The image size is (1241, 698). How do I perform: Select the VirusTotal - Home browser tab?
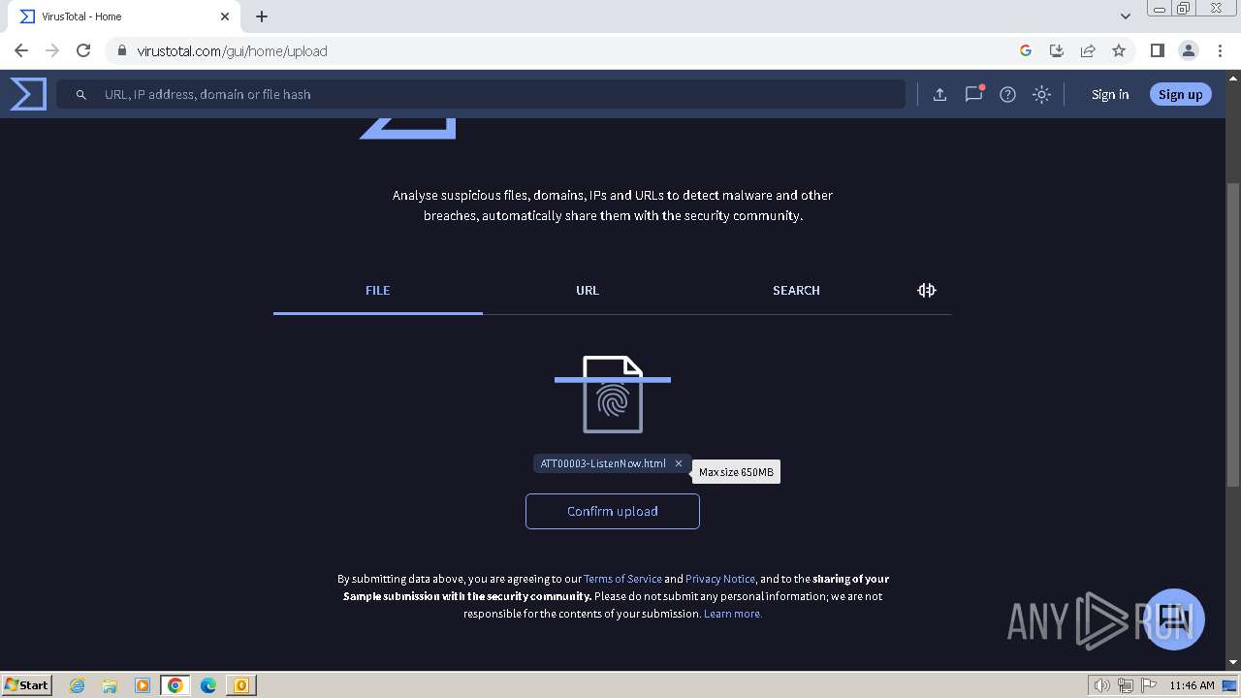(x=124, y=16)
